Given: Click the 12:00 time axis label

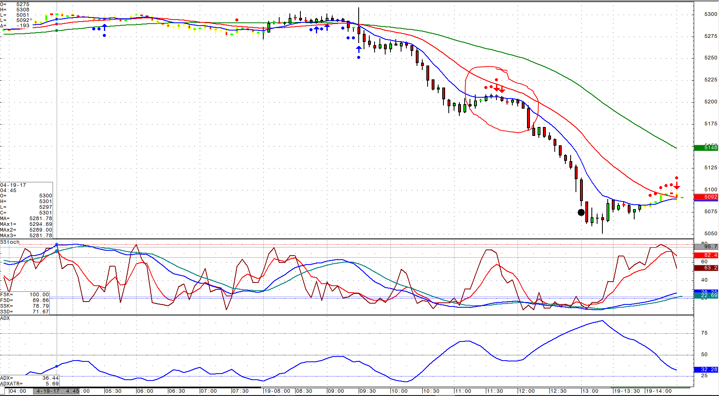Looking at the screenshot, I should click(x=527, y=391).
